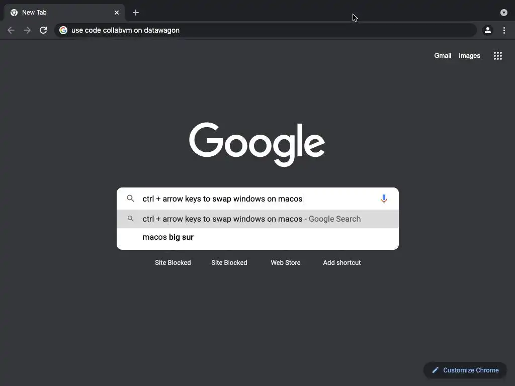The width and height of the screenshot is (515, 386).
Task: Open a new tab with plus button
Action: click(x=136, y=13)
